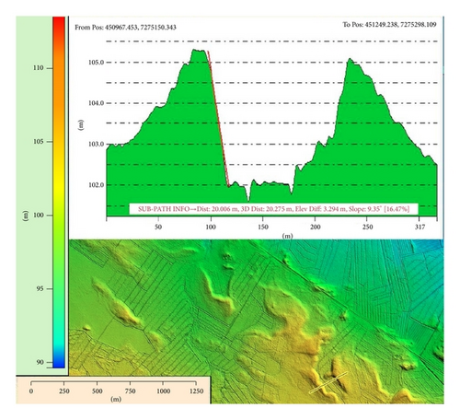Screen dimensions: 460x420
Task: Click the blue bottom of the color legend
Action: click(59, 362)
